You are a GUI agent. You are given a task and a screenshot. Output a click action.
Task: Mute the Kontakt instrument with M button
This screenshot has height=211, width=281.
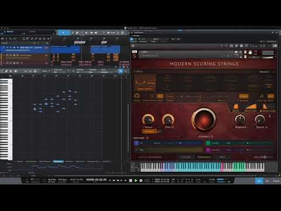(245, 57)
